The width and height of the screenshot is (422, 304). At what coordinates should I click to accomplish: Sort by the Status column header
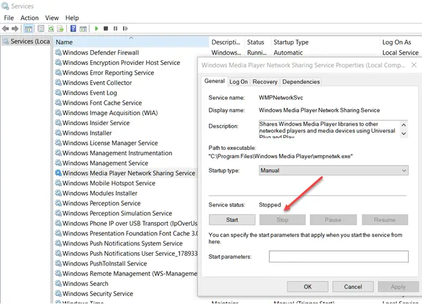(x=257, y=42)
